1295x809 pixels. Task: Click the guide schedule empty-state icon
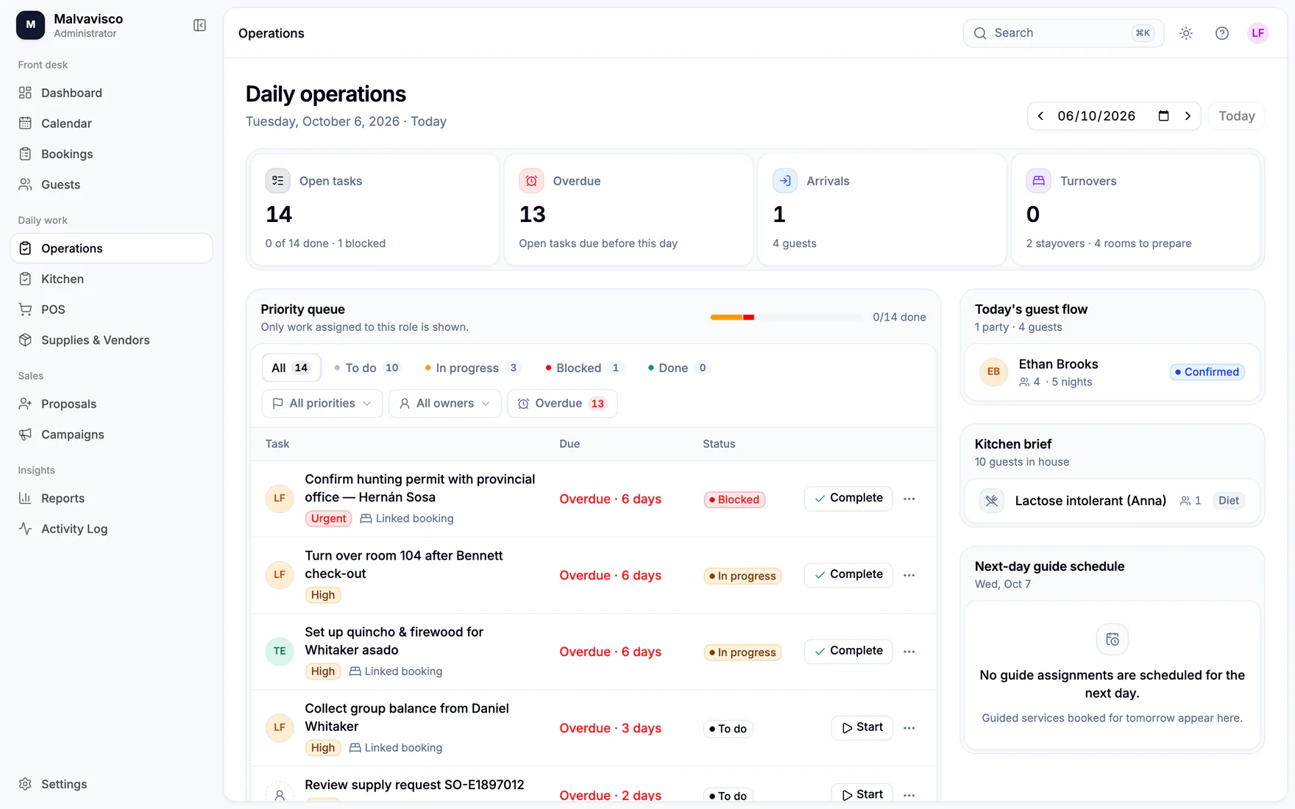tap(1112, 639)
